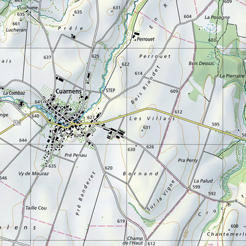246x246 pixels.
Task: Select the La Posogne label
Action: [x=217, y=17]
